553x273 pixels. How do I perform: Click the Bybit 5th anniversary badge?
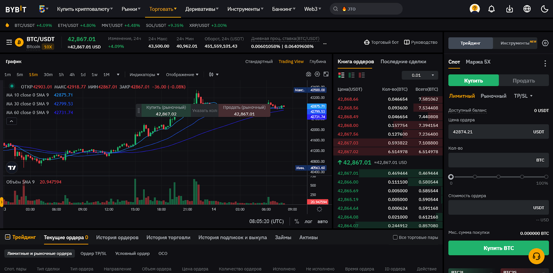pos(42,9)
